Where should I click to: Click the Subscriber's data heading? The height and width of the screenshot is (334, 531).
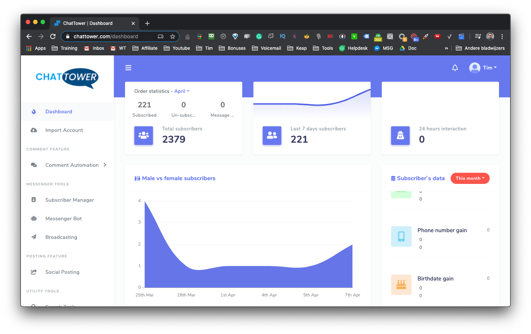click(x=418, y=178)
